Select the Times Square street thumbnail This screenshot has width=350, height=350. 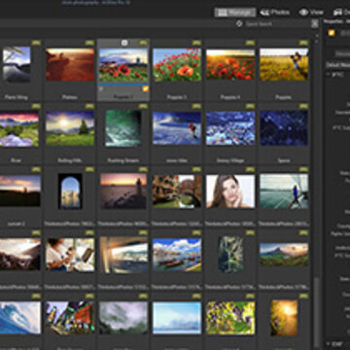point(70,318)
